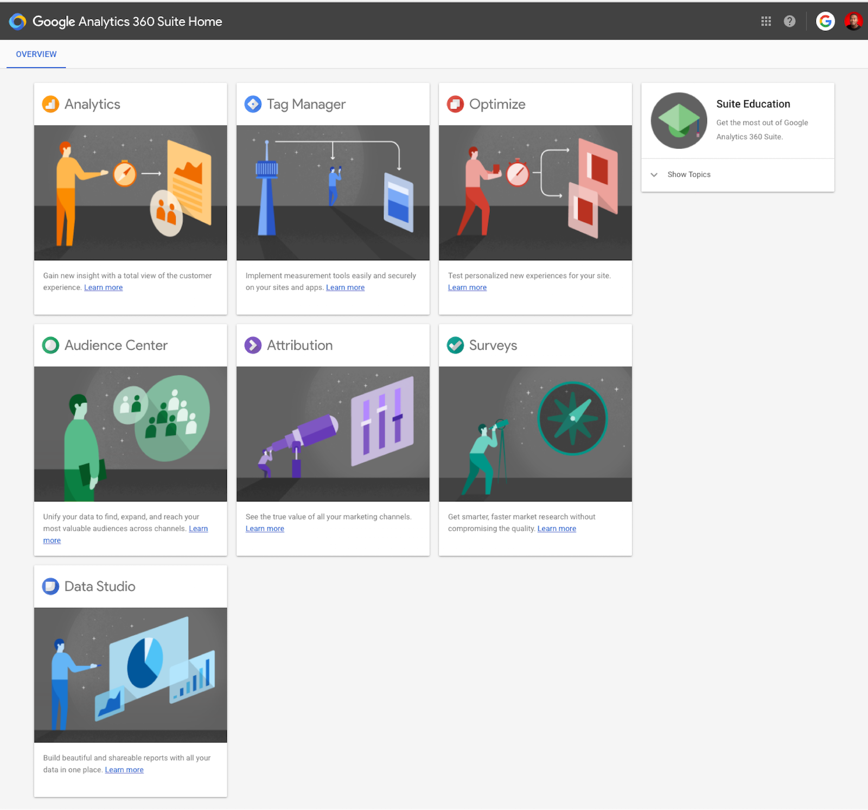This screenshot has height=810, width=868.
Task: Open the user profile avatar
Action: (853, 21)
